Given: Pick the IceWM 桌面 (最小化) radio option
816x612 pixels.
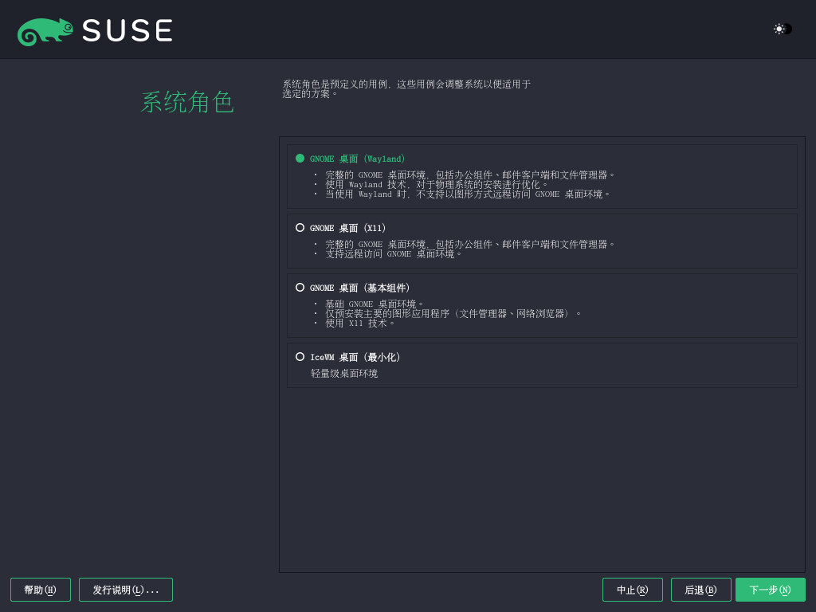Looking at the screenshot, I should point(300,356).
